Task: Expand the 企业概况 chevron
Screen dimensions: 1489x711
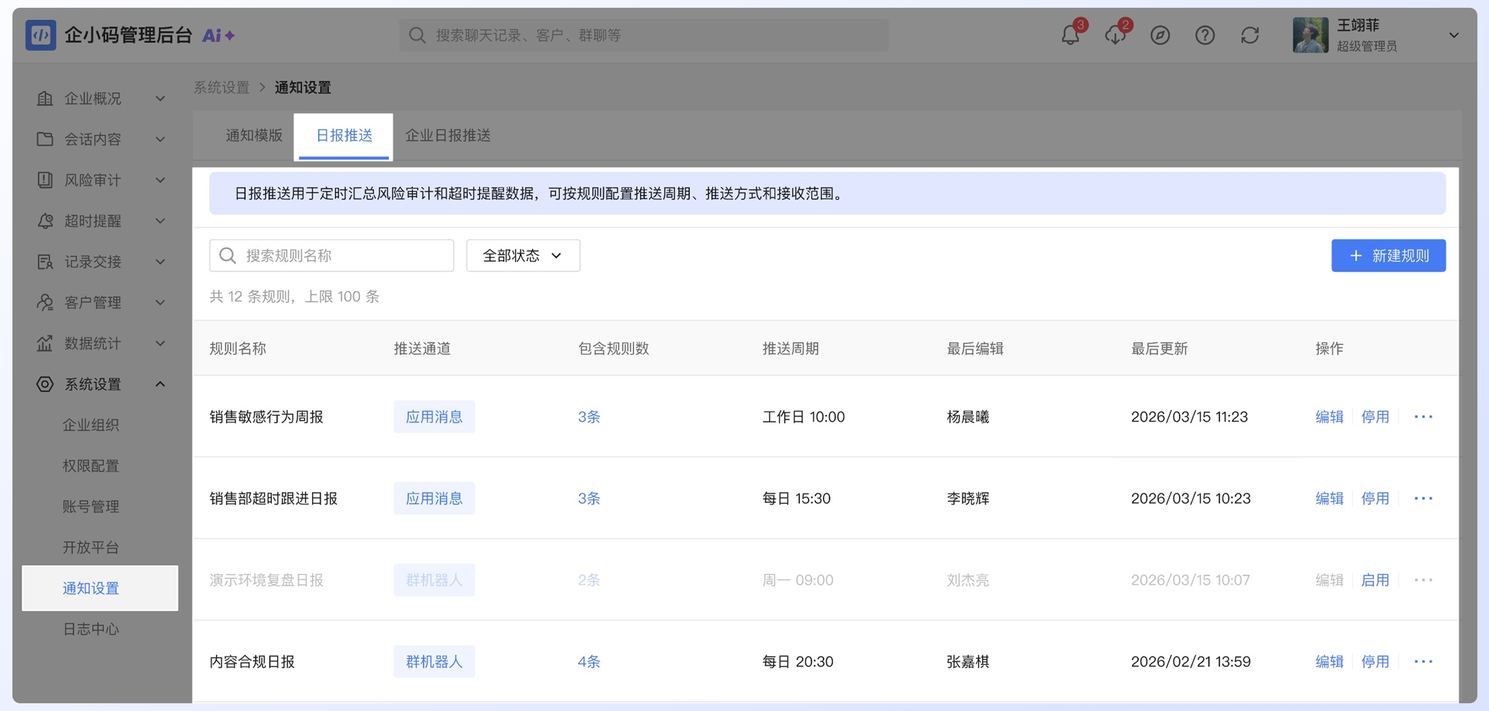Action: coord(160,99)
